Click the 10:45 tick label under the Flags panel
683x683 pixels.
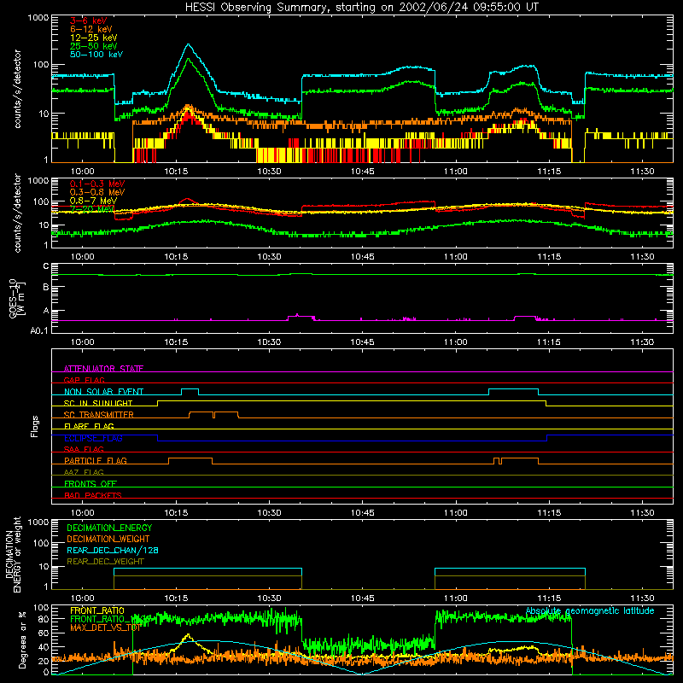point(362,513)
